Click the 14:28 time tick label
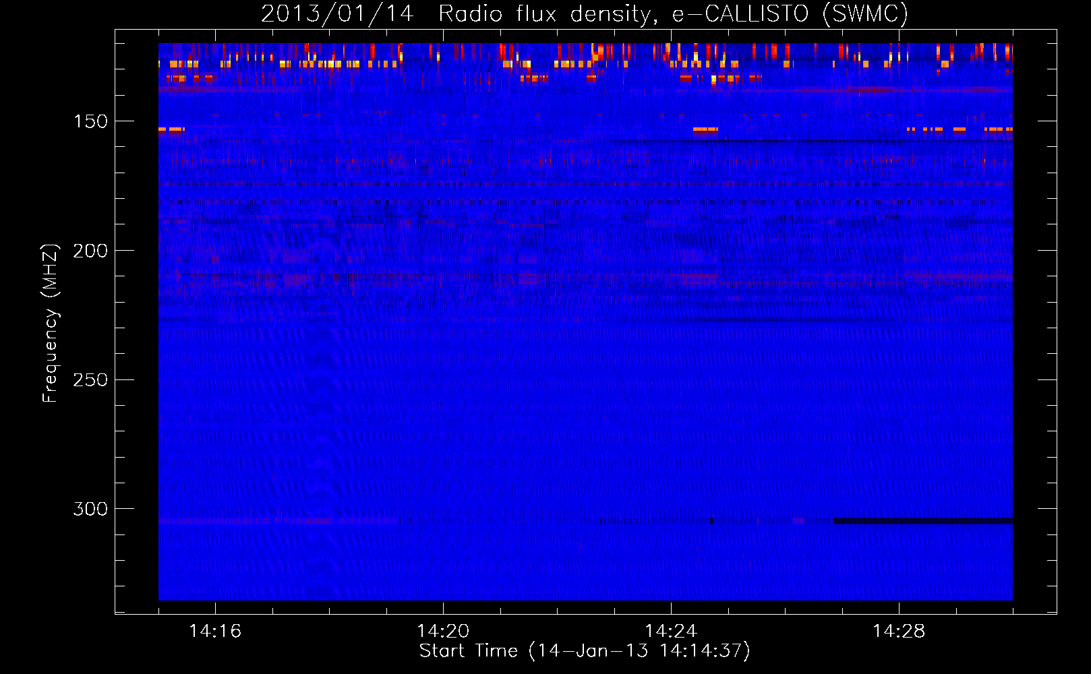This screenshot has width=1091, height=674. [899, 631]
